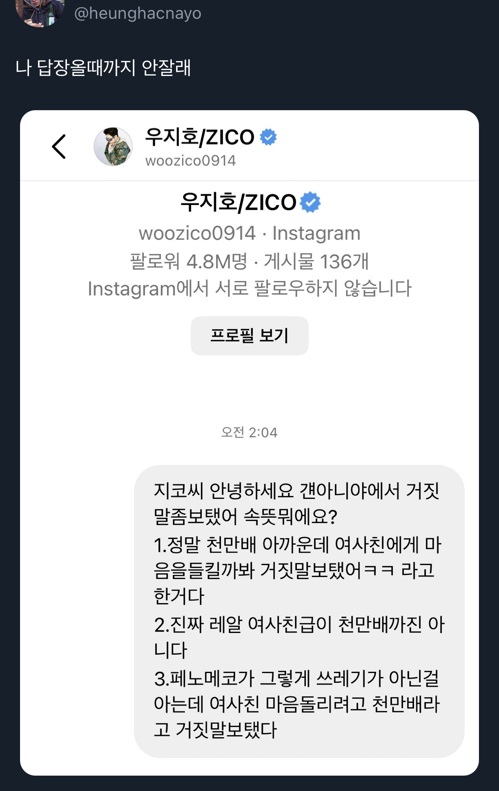Tap the back chevron arrow
The image size is (499, 791).
click(59, 146)
